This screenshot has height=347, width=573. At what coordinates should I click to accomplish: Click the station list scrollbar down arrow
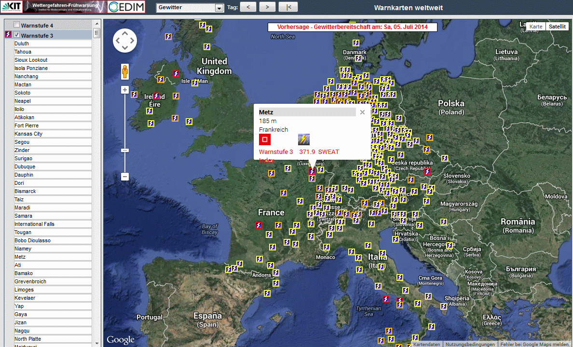pos(97,343)
